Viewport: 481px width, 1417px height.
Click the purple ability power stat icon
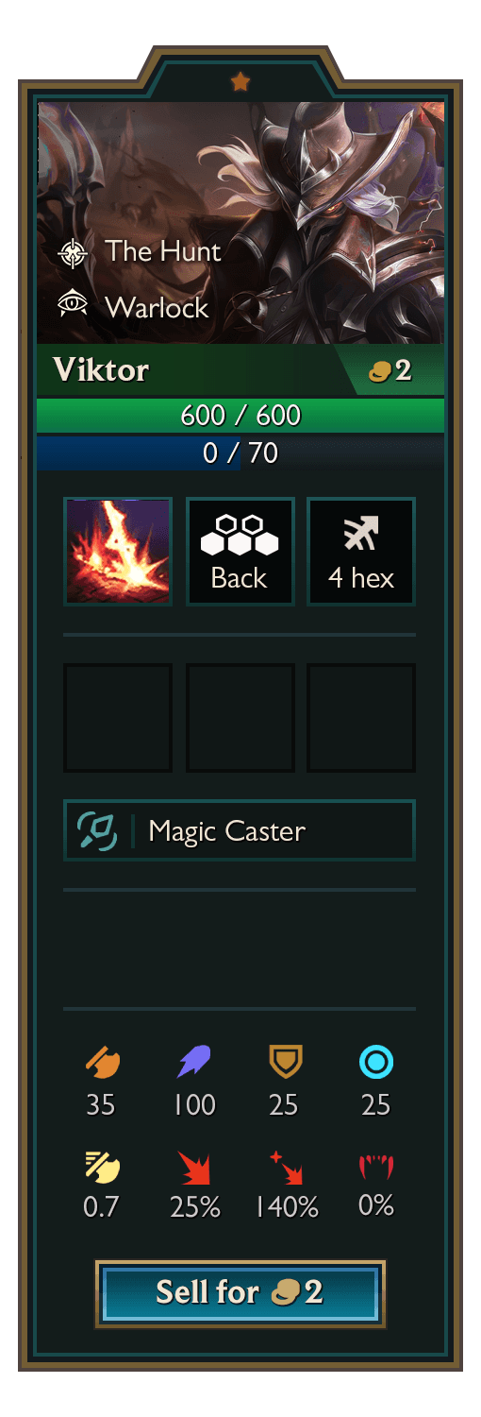(194, 1063)
